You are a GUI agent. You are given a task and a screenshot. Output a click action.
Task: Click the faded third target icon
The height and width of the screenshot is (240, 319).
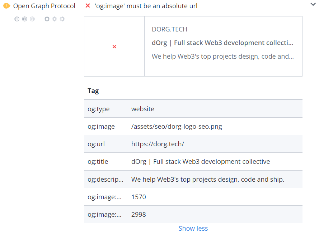(32, 19)
